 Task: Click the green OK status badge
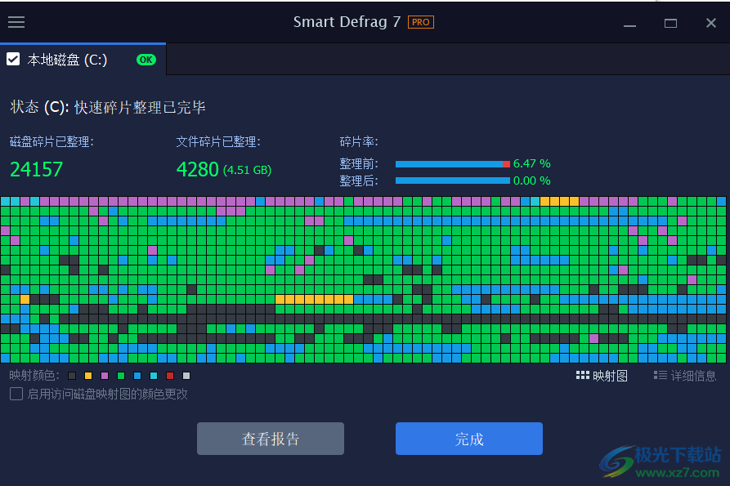click(x=146, y=60)
